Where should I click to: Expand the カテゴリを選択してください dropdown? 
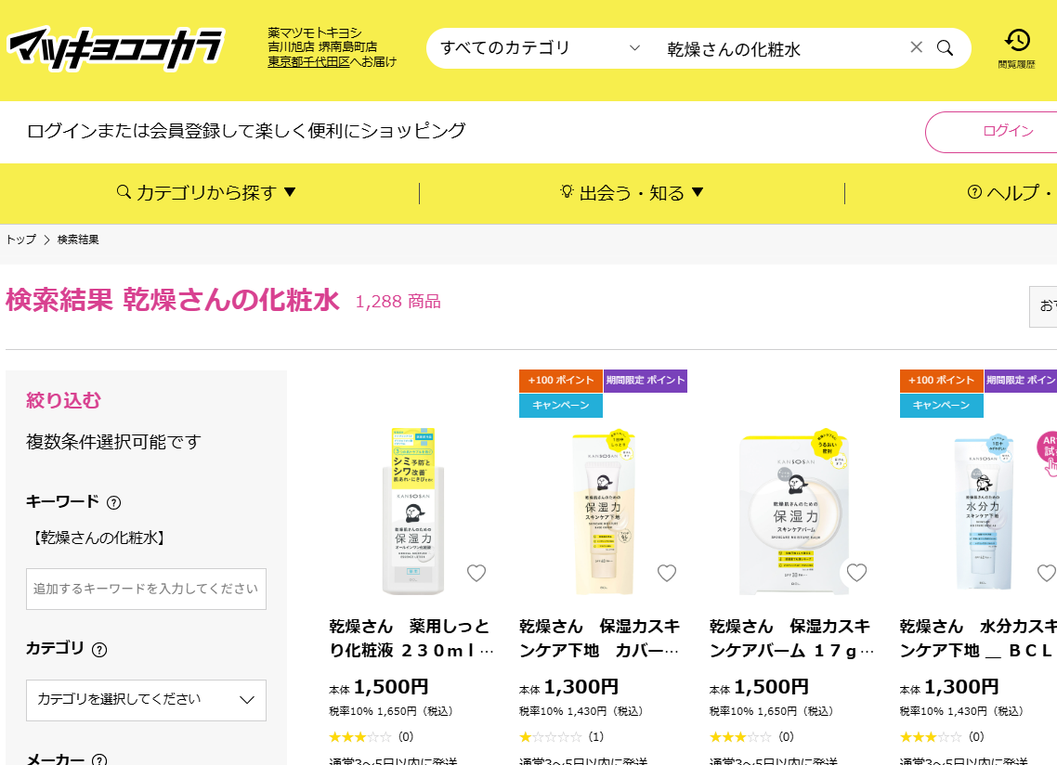click(x=146, y=700)
